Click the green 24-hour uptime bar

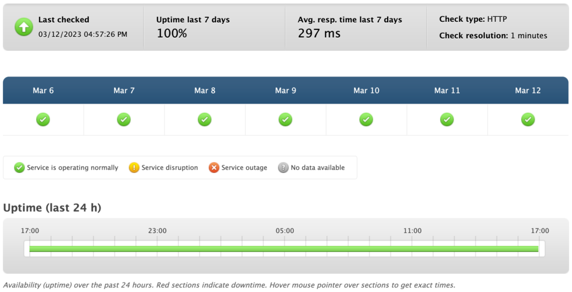pos(284,248)
